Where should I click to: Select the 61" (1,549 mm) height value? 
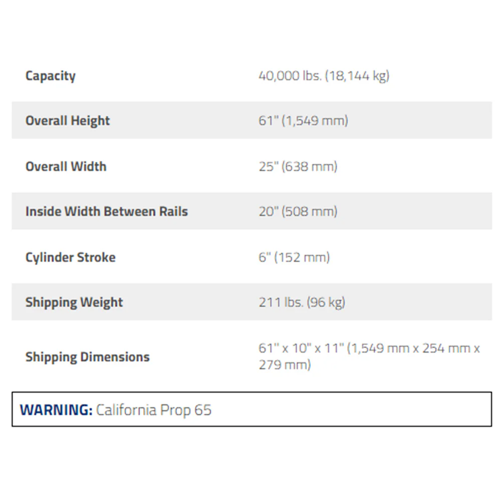pos(303,120)
